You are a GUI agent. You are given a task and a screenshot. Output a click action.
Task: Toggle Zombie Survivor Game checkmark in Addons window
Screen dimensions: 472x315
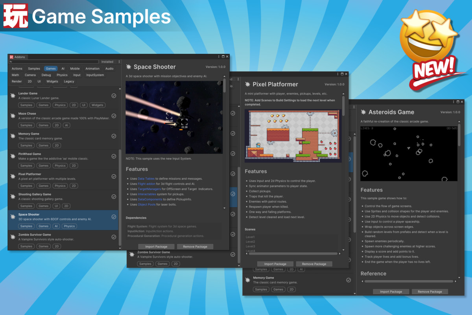[x=114, y=237]
